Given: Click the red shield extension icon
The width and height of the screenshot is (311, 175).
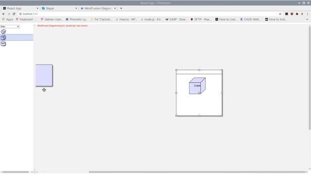Looking at the screenshot, I should [292, 14].
